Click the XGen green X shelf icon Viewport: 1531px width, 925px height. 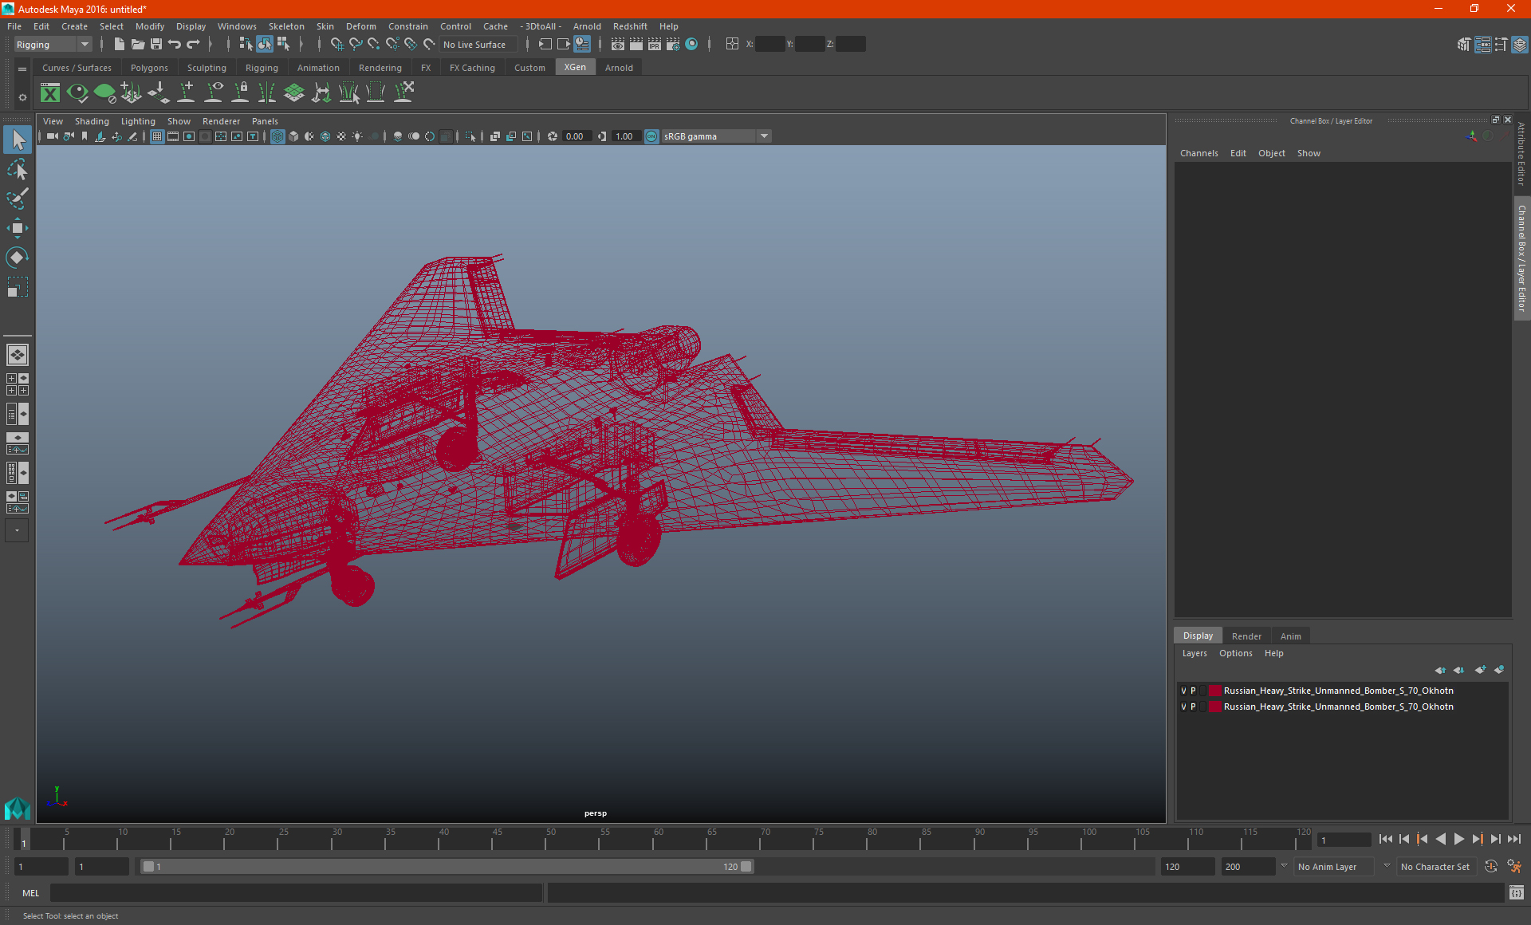tap(50, 93)
